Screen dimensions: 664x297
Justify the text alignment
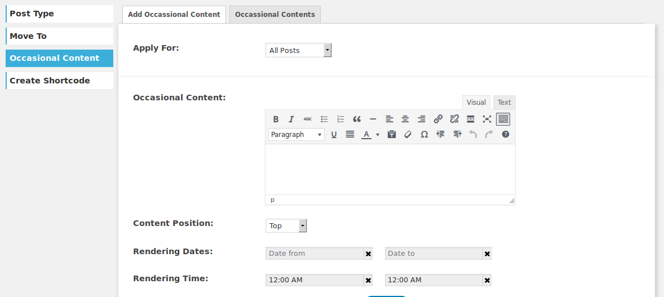coord(350,134)
